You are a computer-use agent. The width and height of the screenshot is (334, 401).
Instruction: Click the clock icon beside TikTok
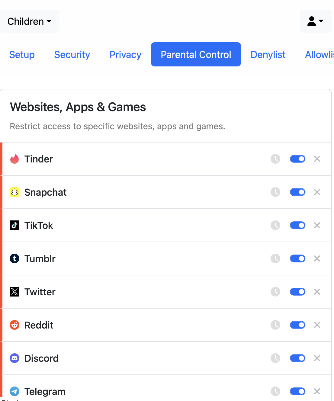(275, 225)
